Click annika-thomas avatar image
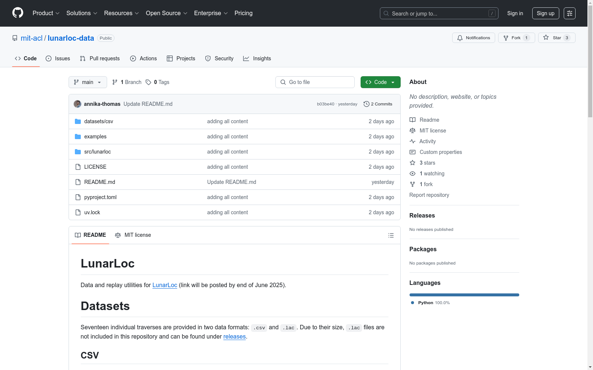 (77, 104)
